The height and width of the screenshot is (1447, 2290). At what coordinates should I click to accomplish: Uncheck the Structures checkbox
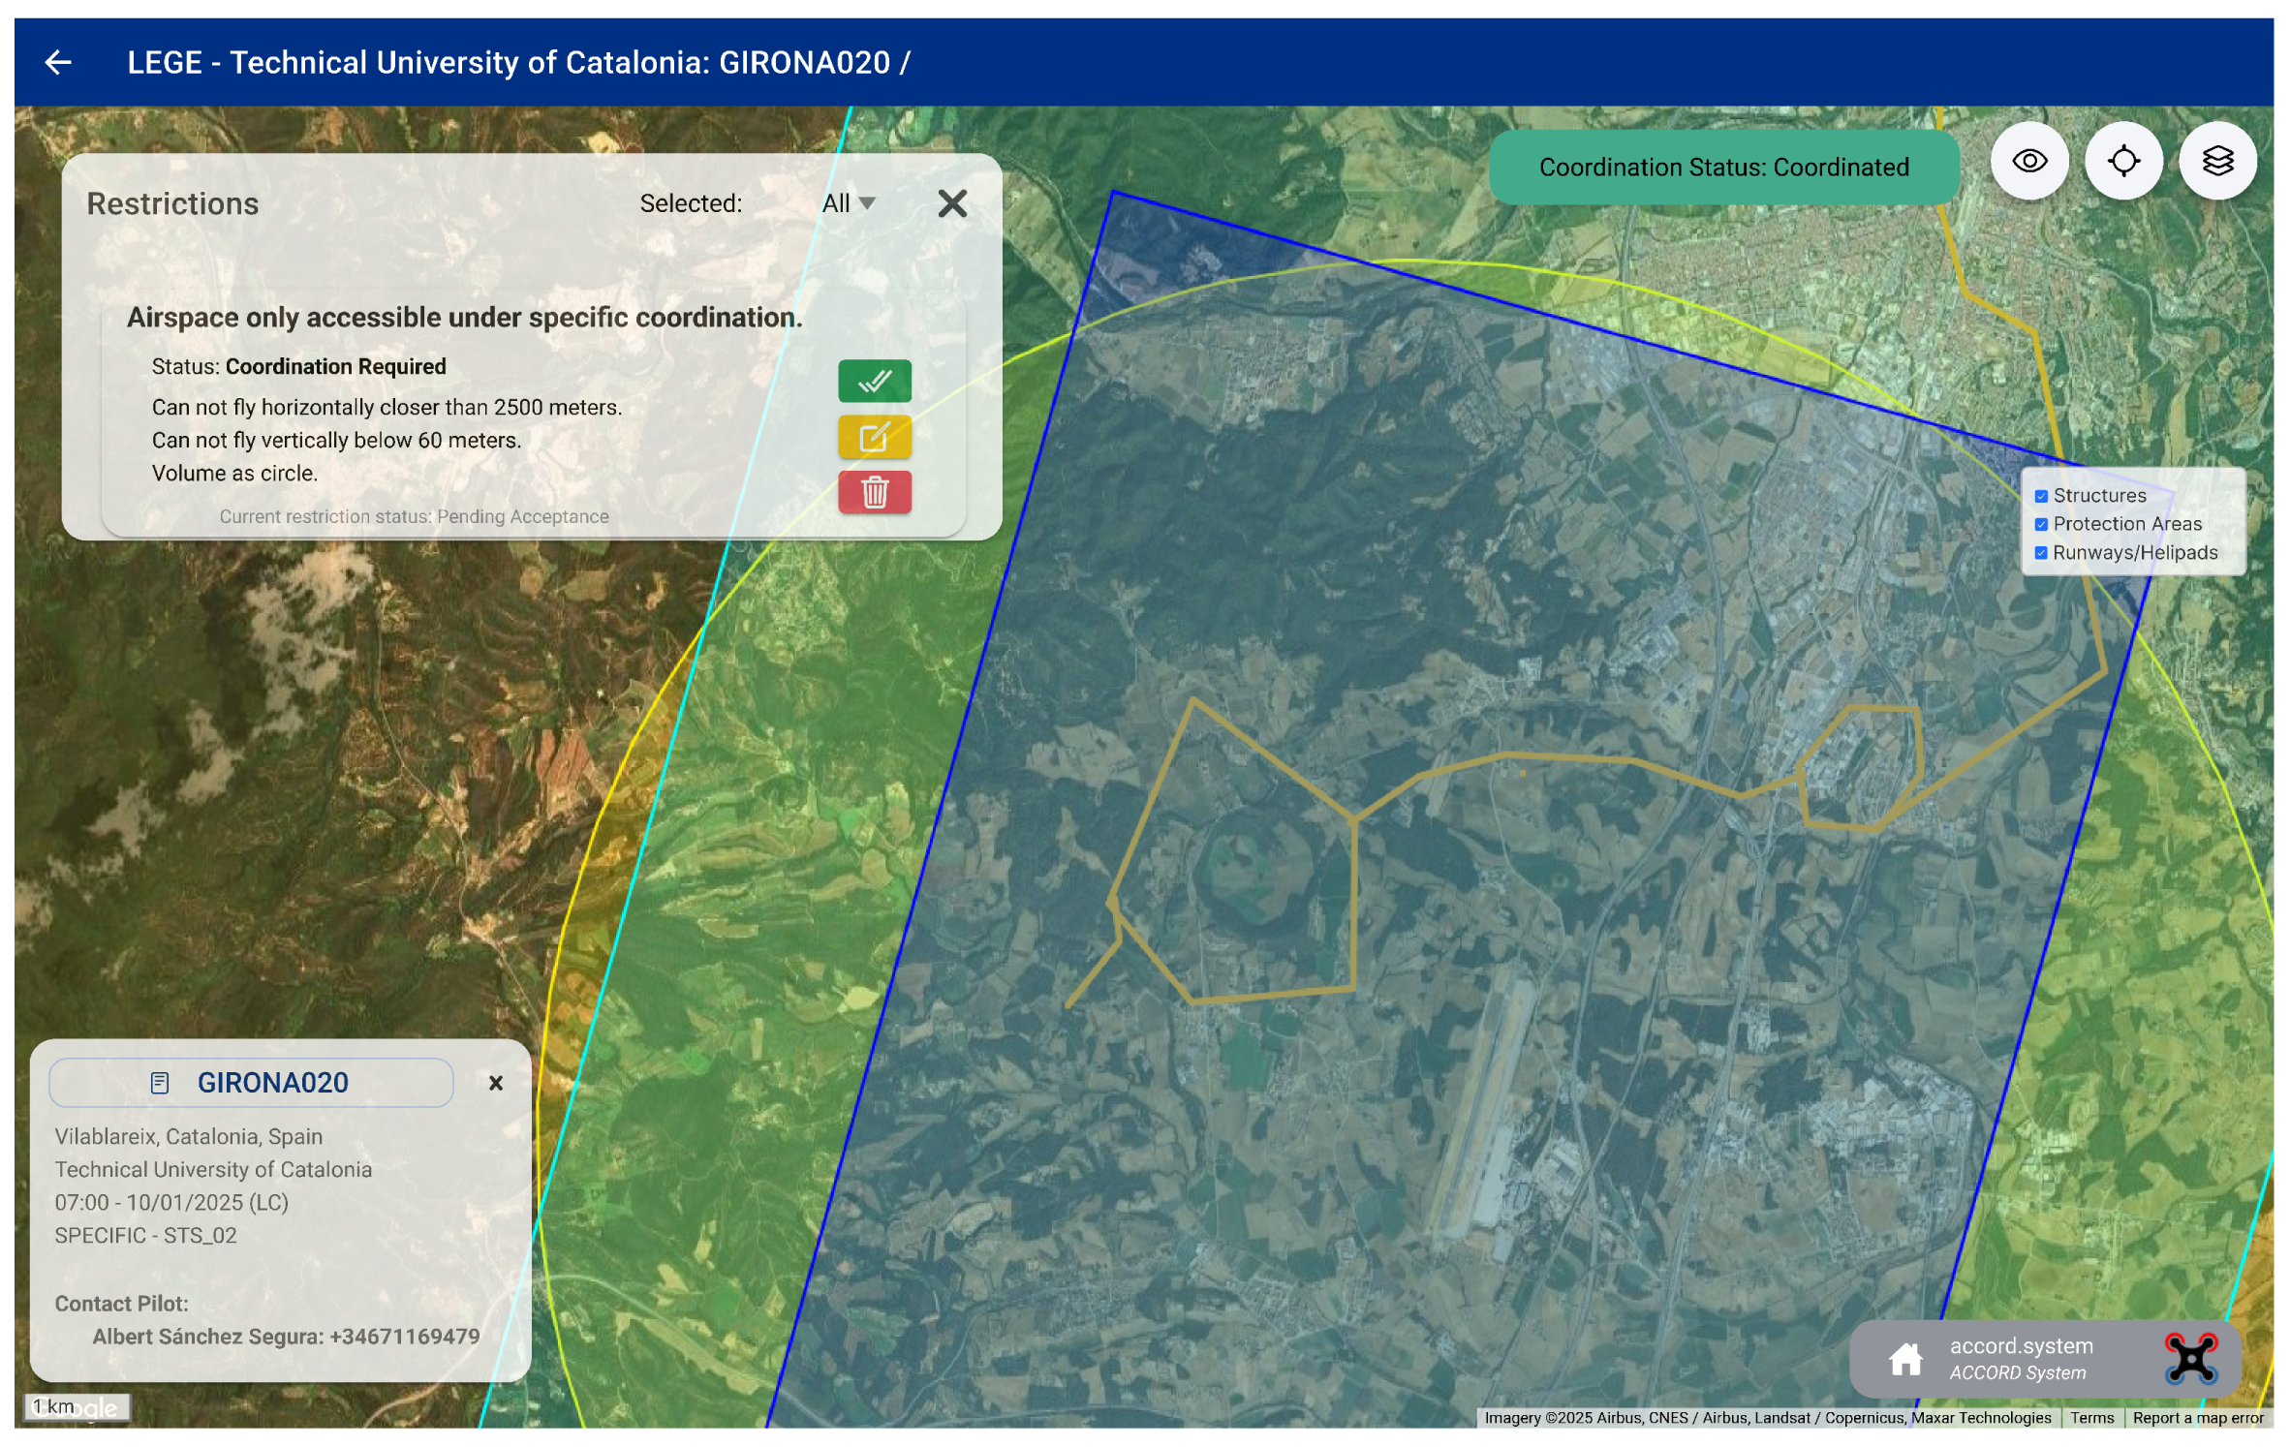tap(2041, 496)
